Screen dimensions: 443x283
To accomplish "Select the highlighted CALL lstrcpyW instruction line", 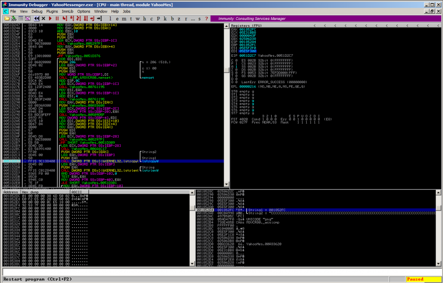I will pos(113,161).
